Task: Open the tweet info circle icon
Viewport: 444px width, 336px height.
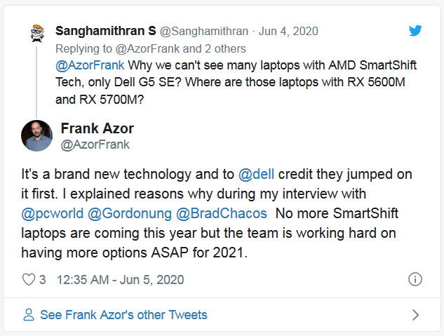Action: [415, 279]
